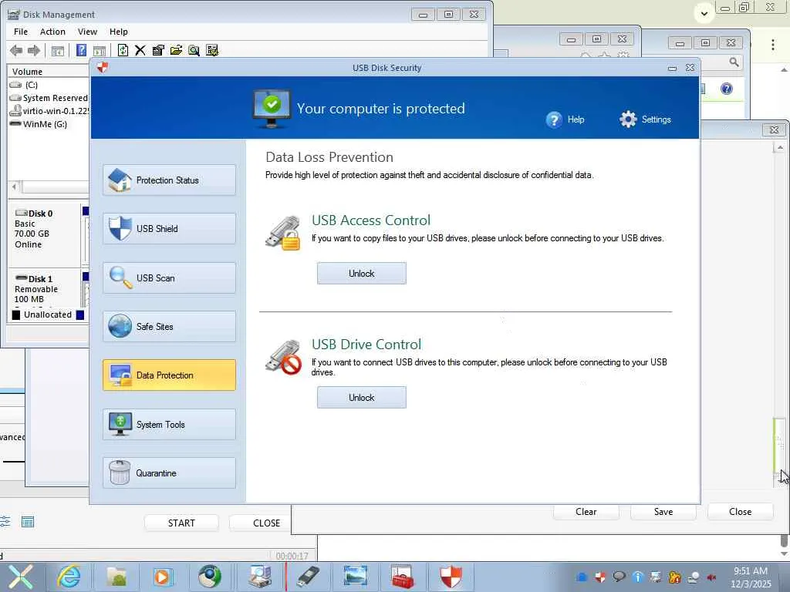Click the Save button

(663, 512)
